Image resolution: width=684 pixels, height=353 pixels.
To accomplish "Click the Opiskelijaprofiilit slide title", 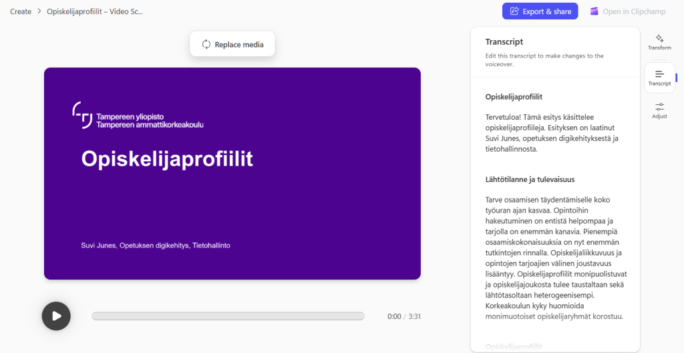I will coord(167,158).
